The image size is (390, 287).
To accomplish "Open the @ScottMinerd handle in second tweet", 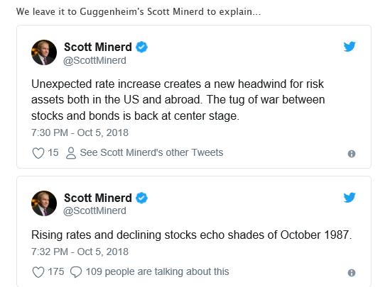I will 94,210.
